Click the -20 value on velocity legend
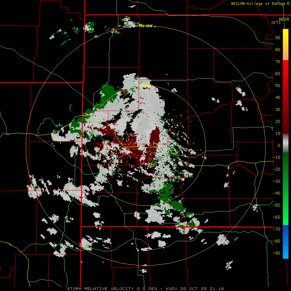The height and width of the screenshot is (291, 291). point(276,169)
